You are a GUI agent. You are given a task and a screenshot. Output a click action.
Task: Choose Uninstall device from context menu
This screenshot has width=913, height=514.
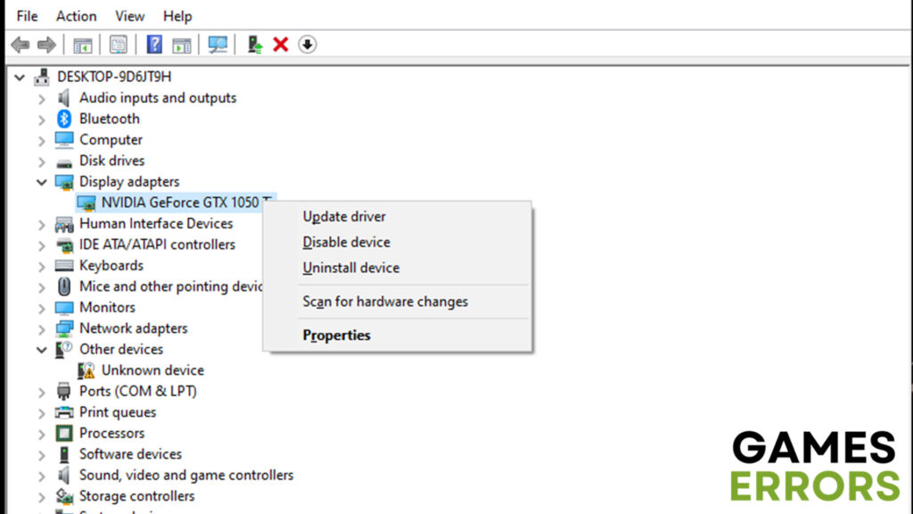(397, 268)
